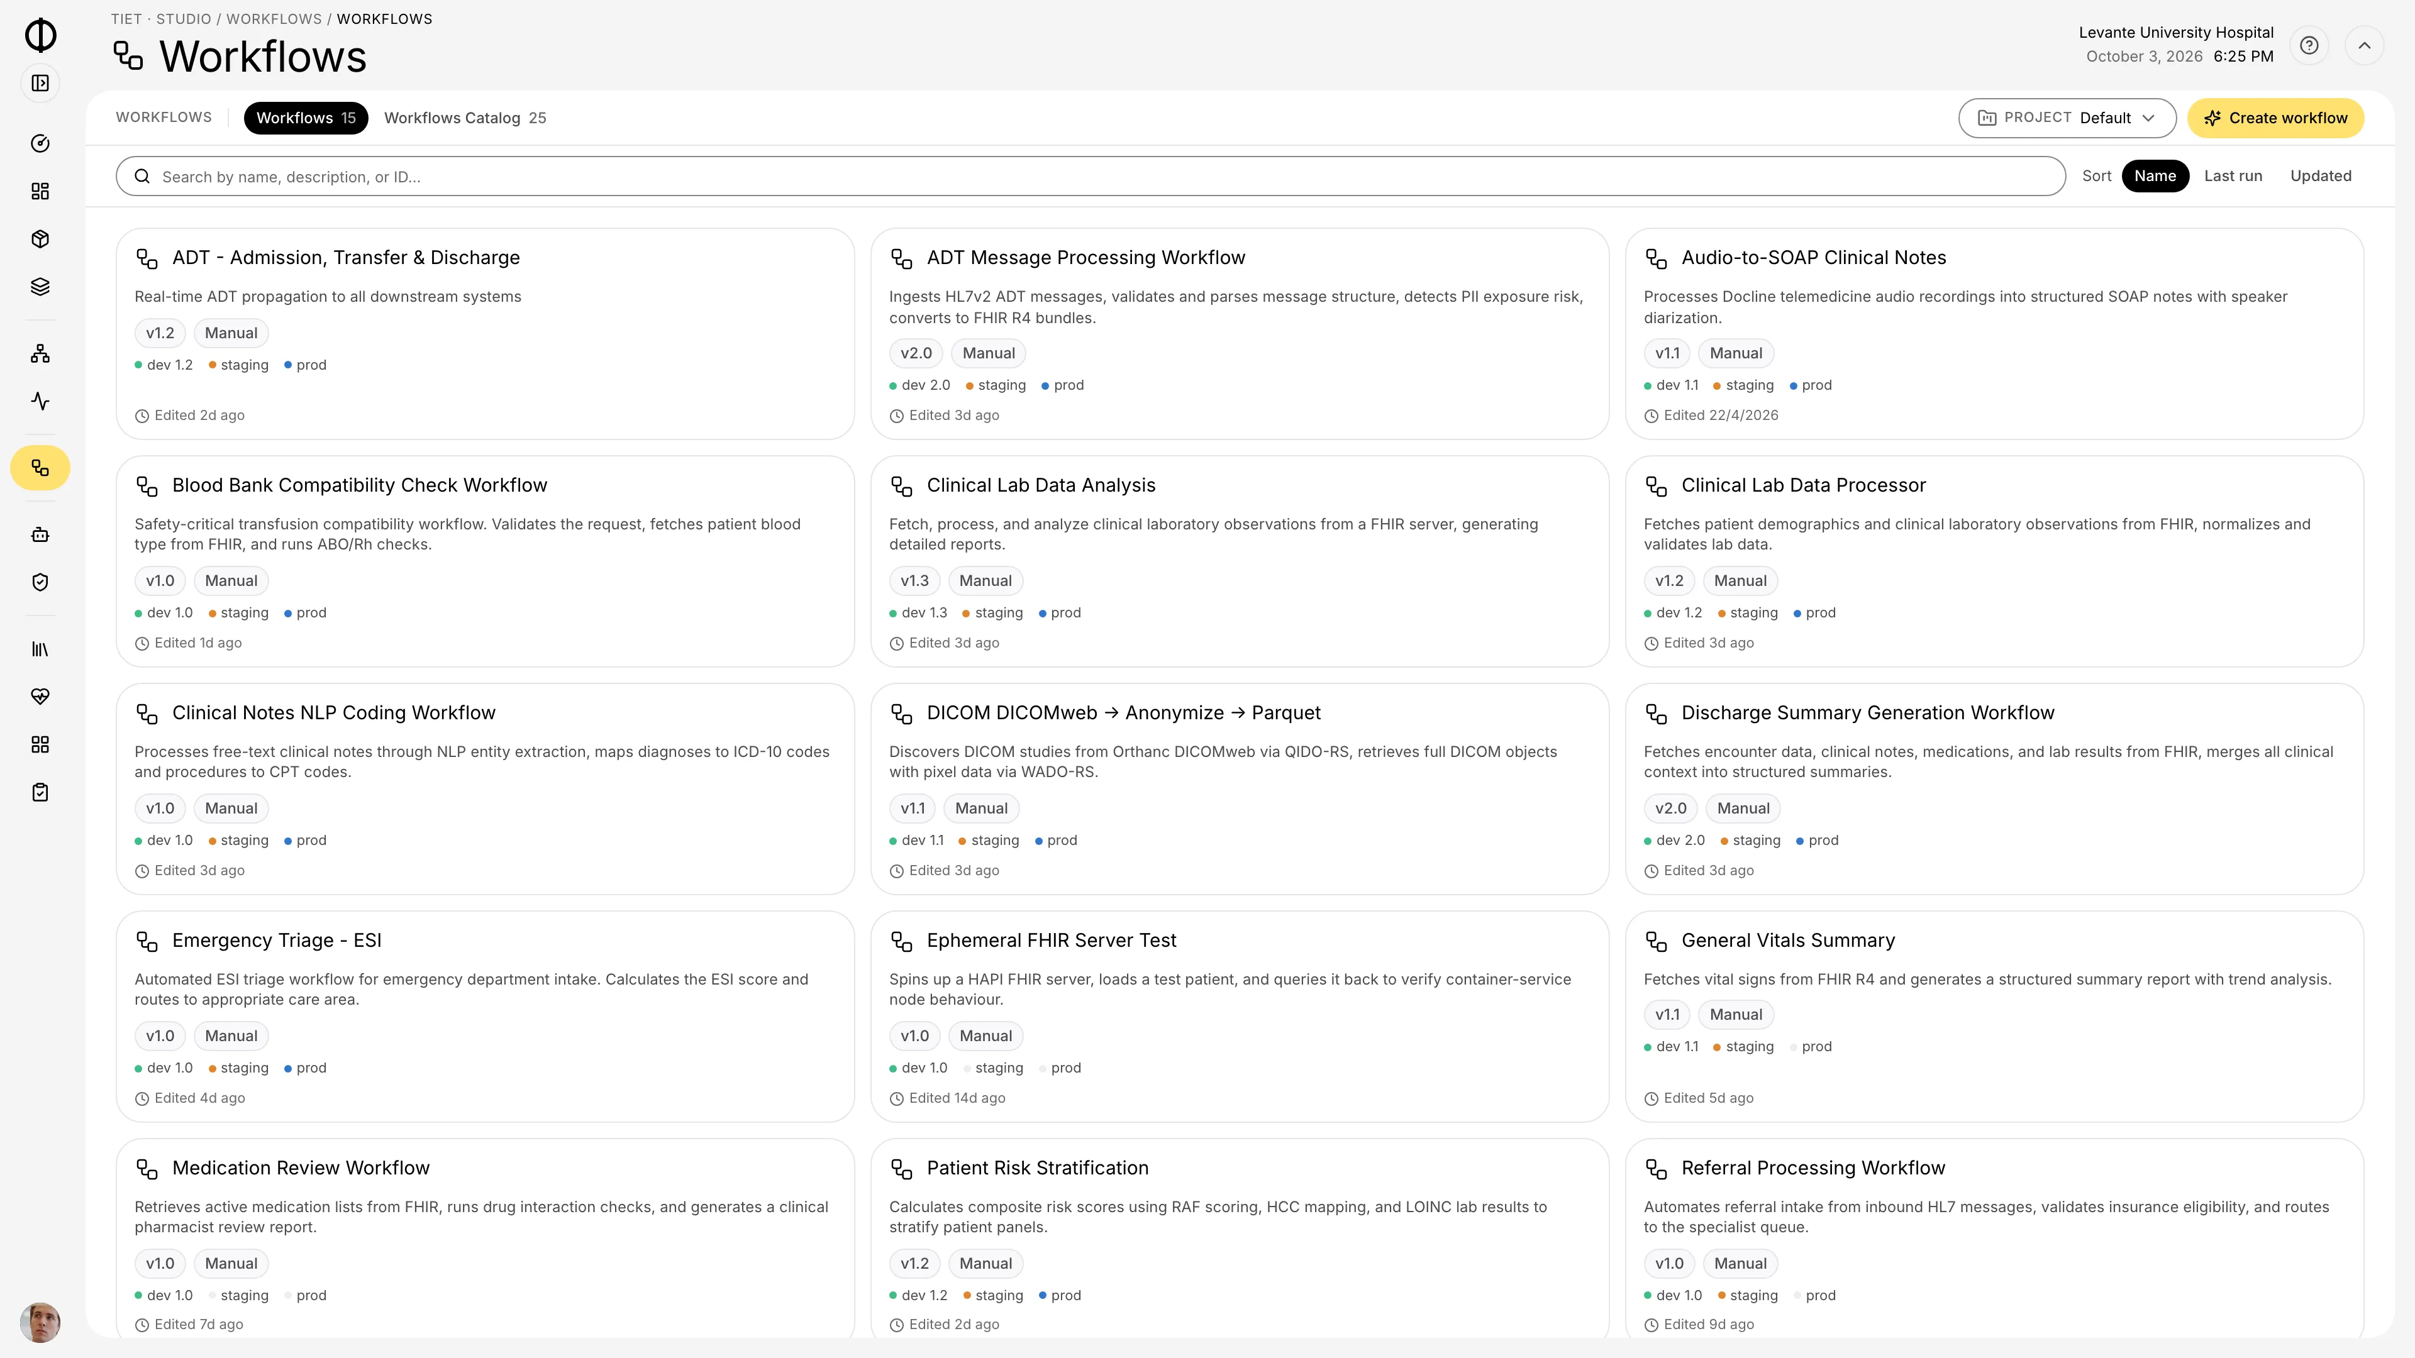Click the DICOM DICOMweb Anonymize Parquet workflow icon
2415x1358 pixels.
[x=902, y=713]
